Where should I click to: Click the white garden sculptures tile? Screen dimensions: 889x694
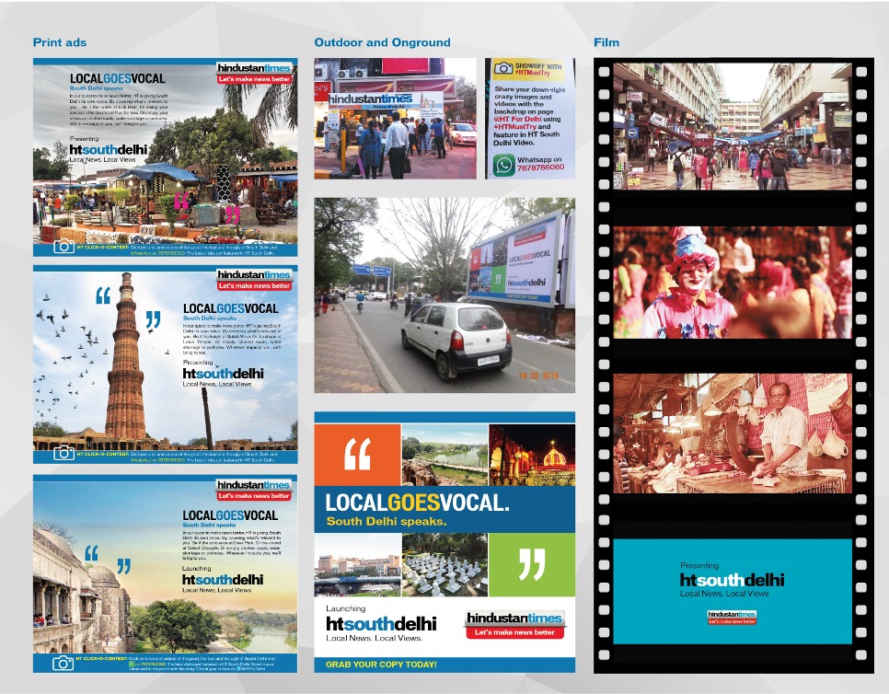(444, 565)
